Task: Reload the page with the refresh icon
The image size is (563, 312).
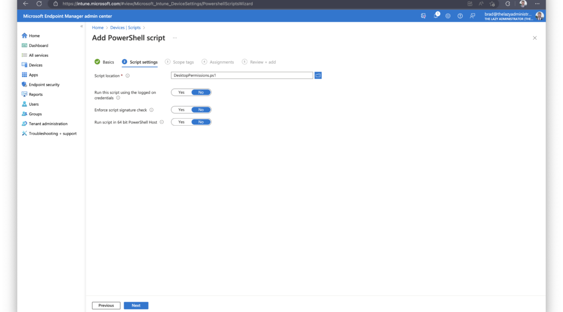Action: (x=39, y=4)
